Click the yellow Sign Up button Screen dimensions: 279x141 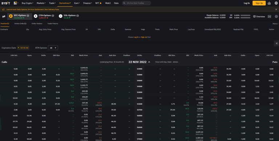259,3
